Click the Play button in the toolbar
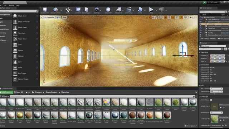229x129 pixels. coord(151,10)
